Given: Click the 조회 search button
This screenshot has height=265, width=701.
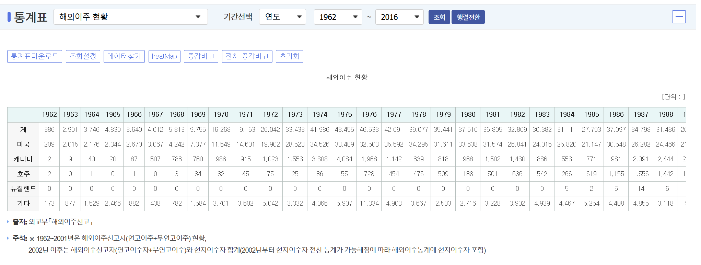Looking at the screenshot, I should [439, 17].
